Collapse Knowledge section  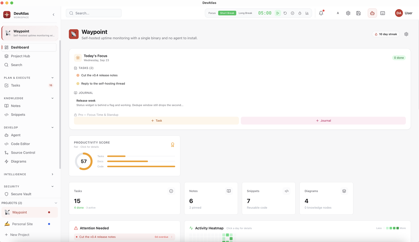(52, 98)
